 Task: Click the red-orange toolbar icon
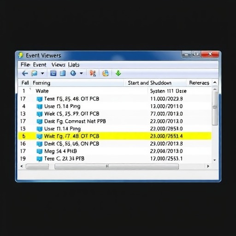click(x=93, y=73)
